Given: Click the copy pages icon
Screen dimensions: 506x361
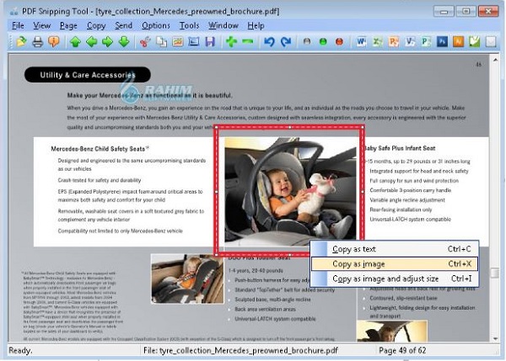Looking at the screenshot, I should pyautogui.click(x=161, y=42).
